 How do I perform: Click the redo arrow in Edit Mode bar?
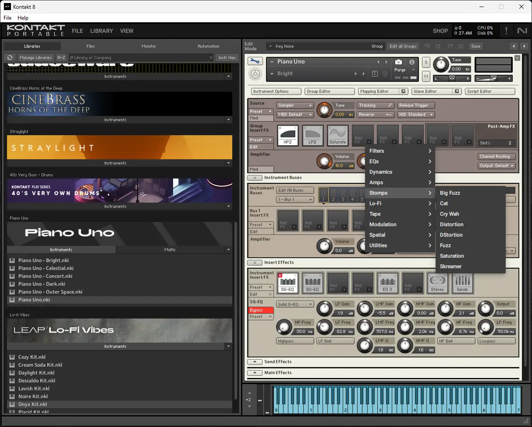click(450, 46)
